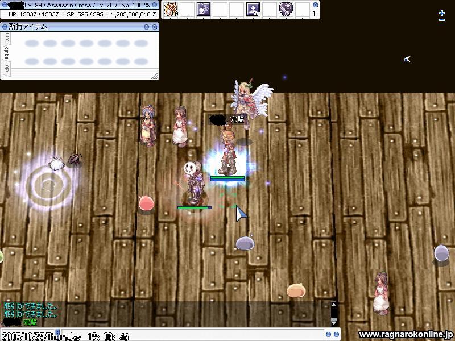Target the orange Drops monster
The width and height of the screenshot is (455, 341).
point(296,290)
